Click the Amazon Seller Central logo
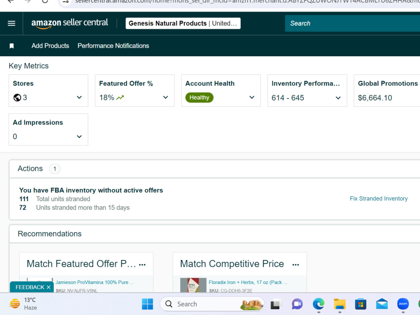The image size is (420, 315). tap(70, 23)
